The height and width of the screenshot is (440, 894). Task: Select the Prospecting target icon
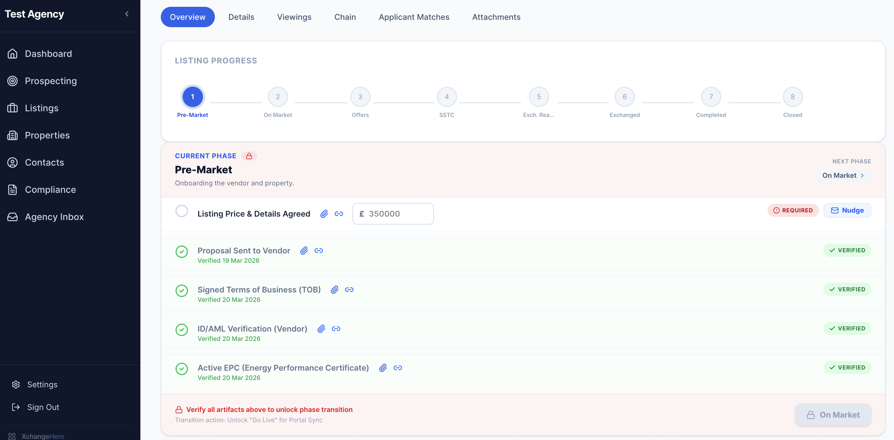[x=12, y=81]
